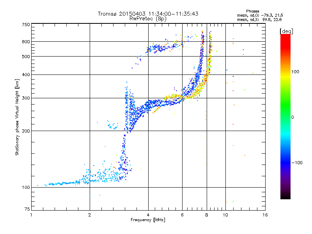Click the blue trace cluster above 500 km at 4-5 MHz
312x234 pixels.
159,48
